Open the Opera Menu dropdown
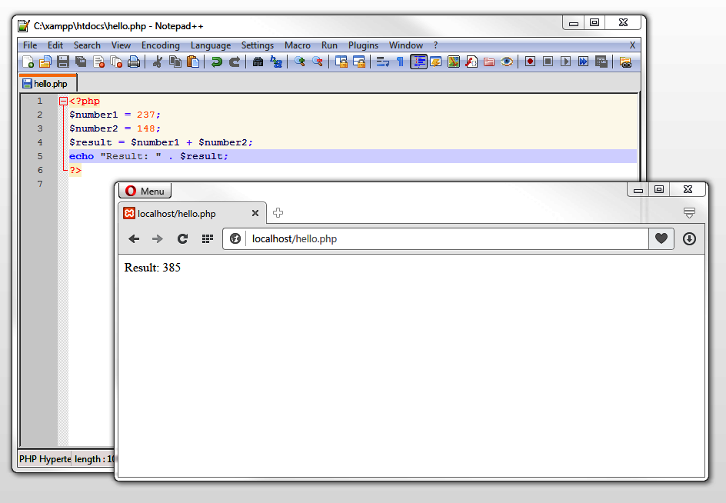Image resolution: width=726 pixels, height=503 pixels. (x=145, y=191)
